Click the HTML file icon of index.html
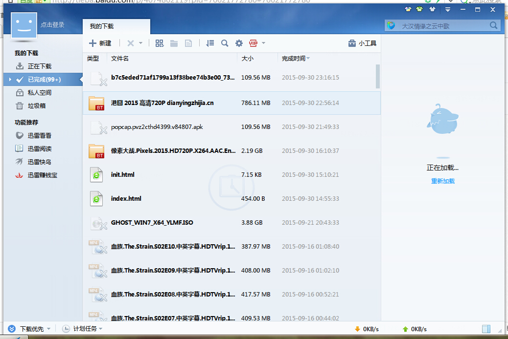Image resolution: width=508 pixels, height=339 pixels. click(x=96, y=199)
